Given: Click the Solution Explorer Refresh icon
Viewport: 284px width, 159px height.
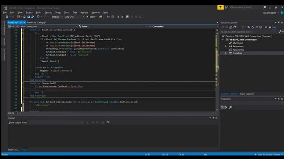Looking at the screenshot, I should pos(252,27).
